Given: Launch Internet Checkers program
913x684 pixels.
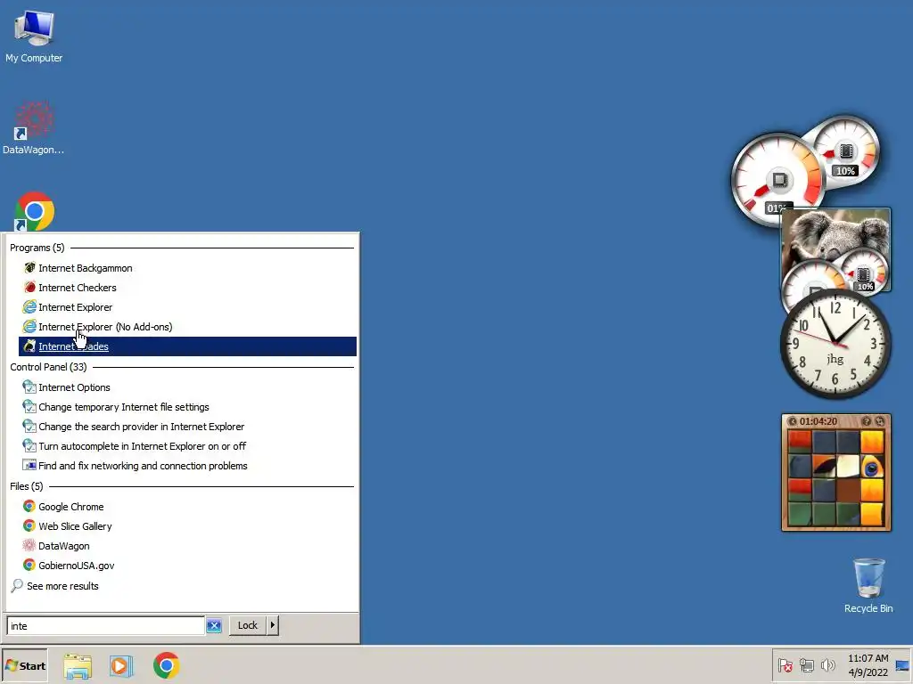Looking at the screenshot, I should click(187, 288).
